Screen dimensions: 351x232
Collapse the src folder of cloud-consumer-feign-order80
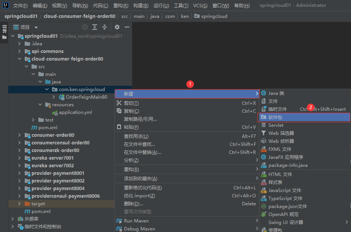pos(26,66)
